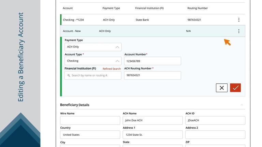Click the Financial Institution (FI) column header
This screenshot has width=262, height=147.
149,8
